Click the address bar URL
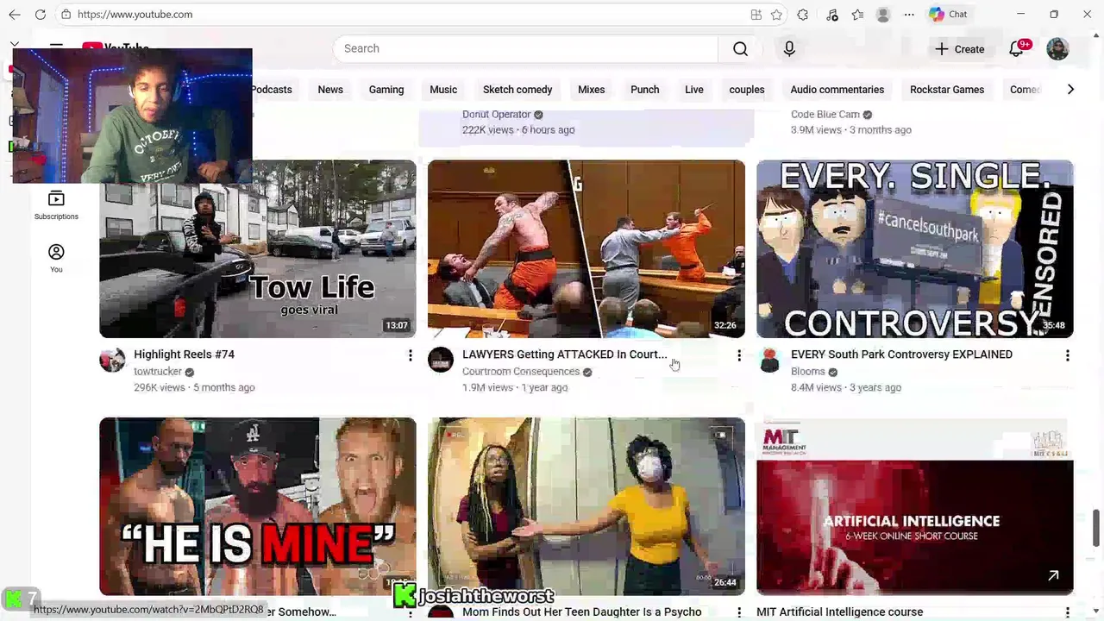Viewport: 1104px width, 621px height. coord(135,15)
